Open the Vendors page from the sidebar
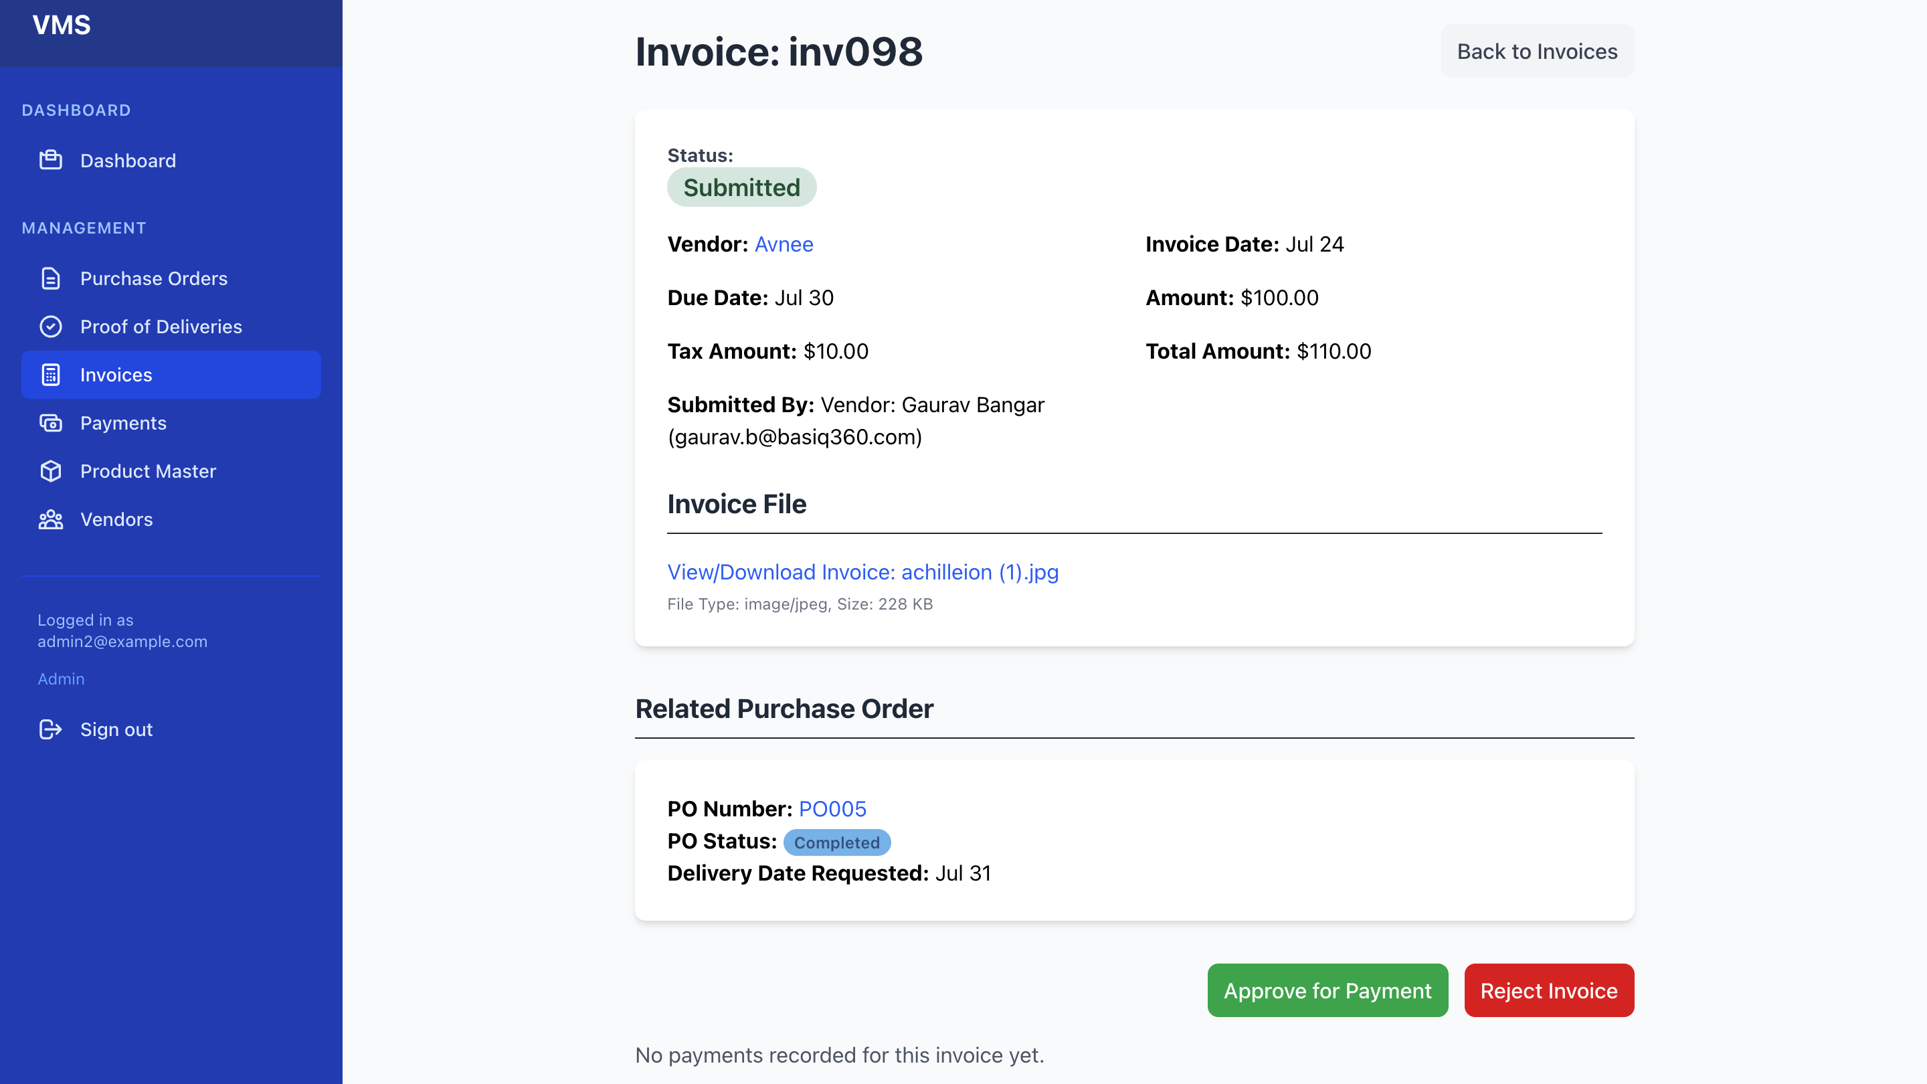This screenshot has height=1084, width=1927. [116, 520]
